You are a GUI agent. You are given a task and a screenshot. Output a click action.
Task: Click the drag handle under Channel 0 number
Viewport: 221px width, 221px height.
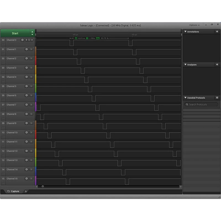click(x=3, y=44)
